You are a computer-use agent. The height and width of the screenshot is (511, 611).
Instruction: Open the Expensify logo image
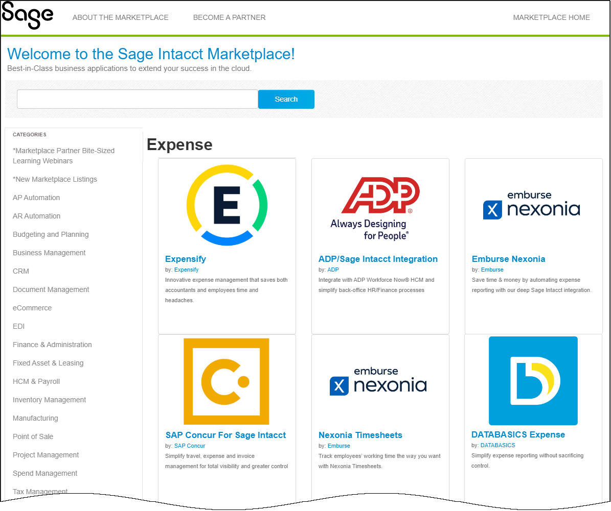pos(227,205)
